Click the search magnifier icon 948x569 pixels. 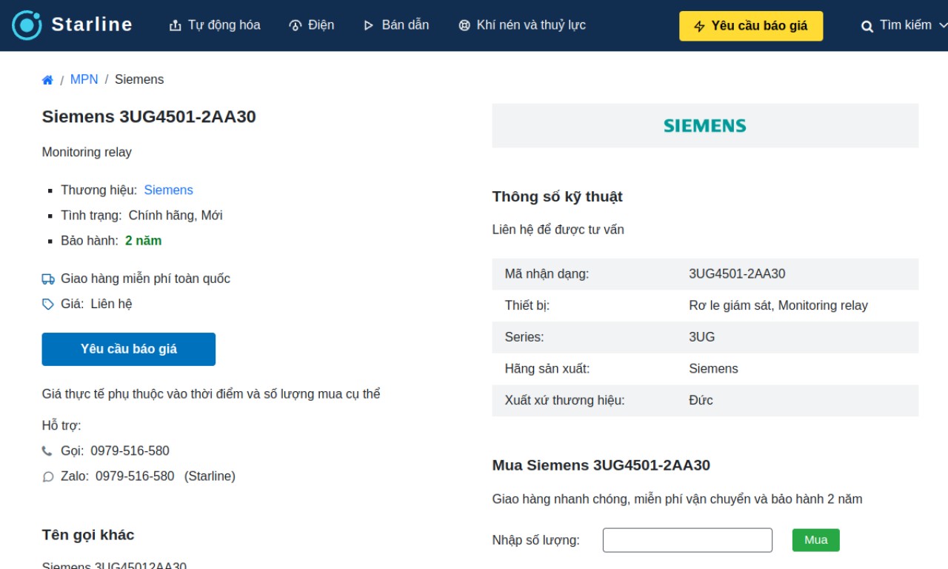pos(867,27)
